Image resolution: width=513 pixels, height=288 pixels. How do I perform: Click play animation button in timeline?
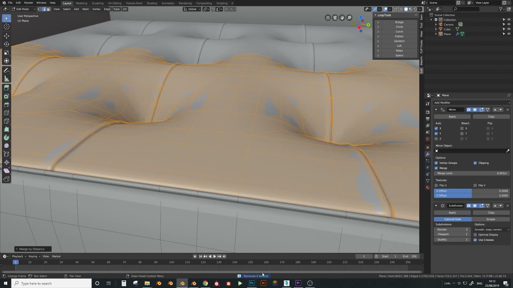(214, 256)
